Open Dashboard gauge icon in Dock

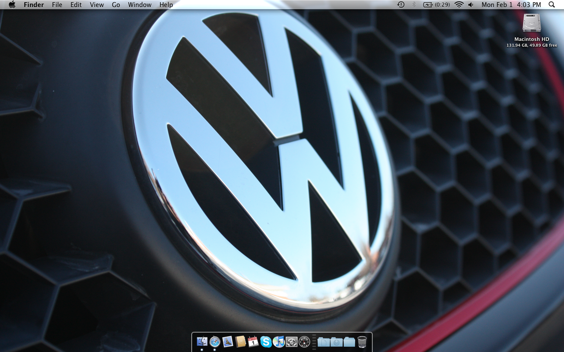pyautogui.click(x=304, y=341)
